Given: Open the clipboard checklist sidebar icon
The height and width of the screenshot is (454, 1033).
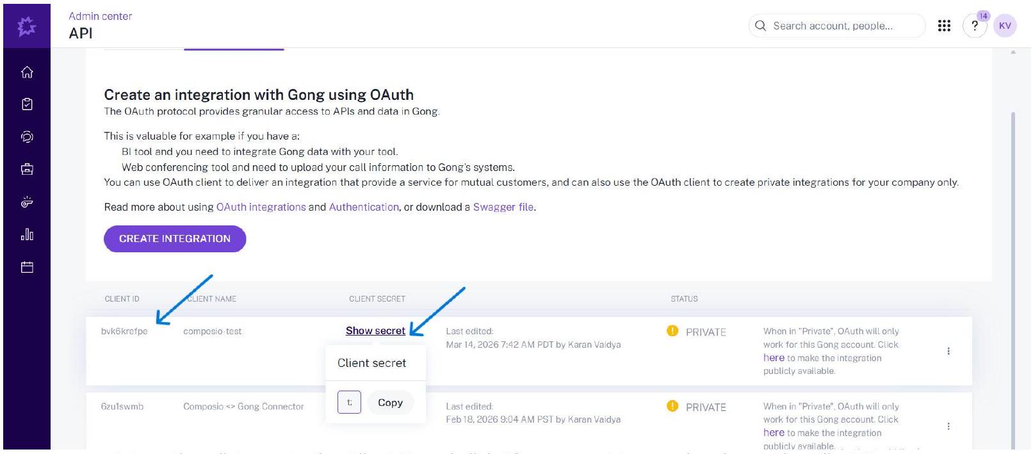Looking at the screenshot, I should 27,104.
